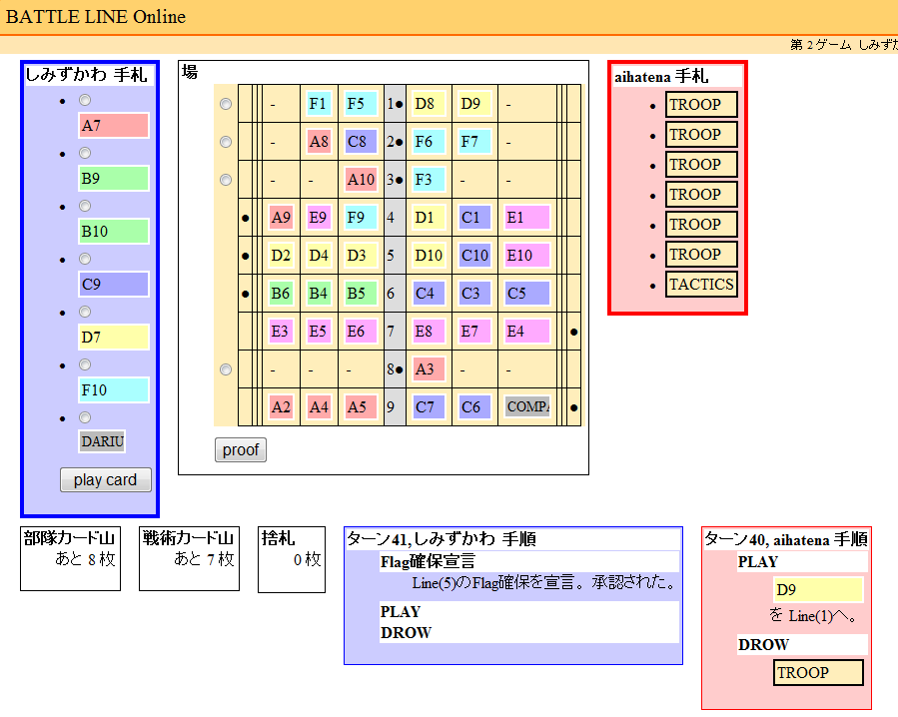
Task: Click the DARIU tactics card in hand
Action: (102, 441)
